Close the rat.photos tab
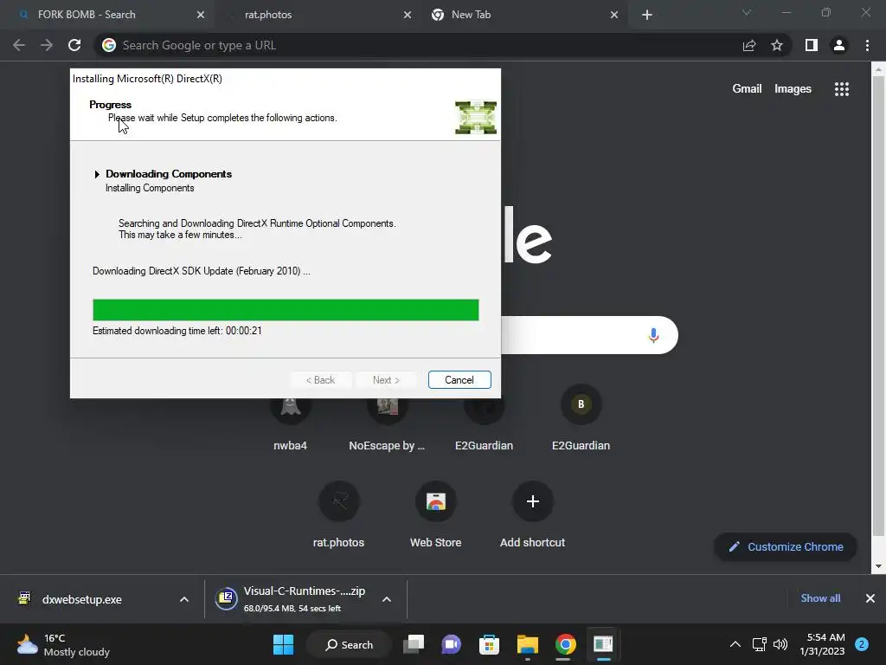 tap(408, 15)
